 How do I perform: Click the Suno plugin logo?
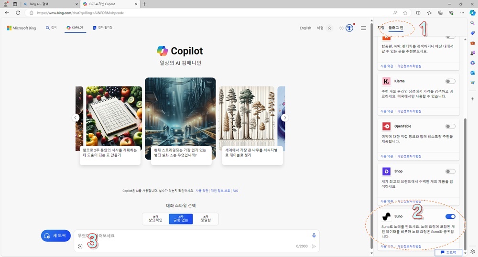(386, 216)
